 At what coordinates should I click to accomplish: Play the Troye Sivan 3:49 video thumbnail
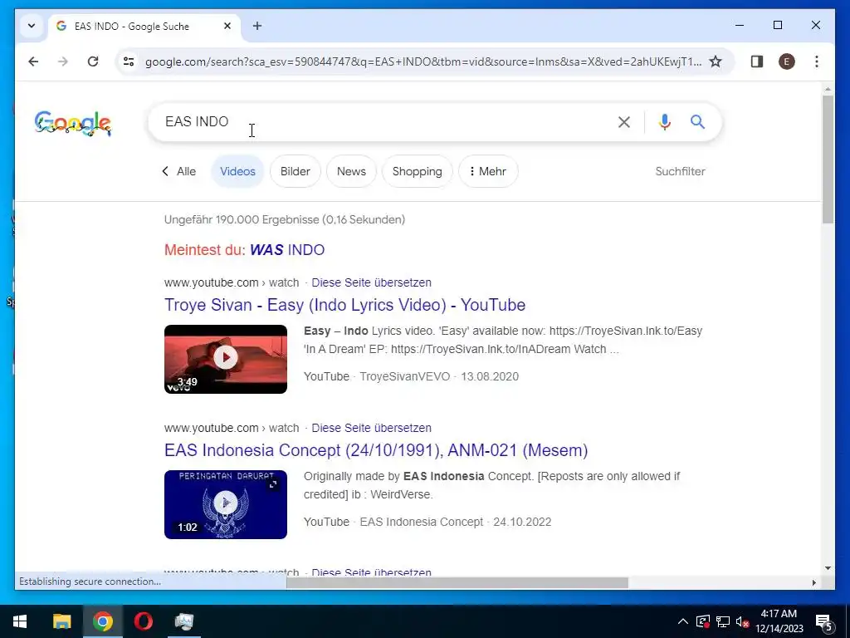[x=226, y=359]
